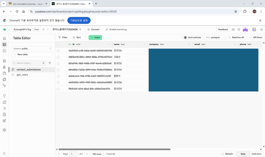Screen dimensions: 265x157
Task: Open Table Editor sidebar icon
Action: pyautogui.click(x=4, y=44)
